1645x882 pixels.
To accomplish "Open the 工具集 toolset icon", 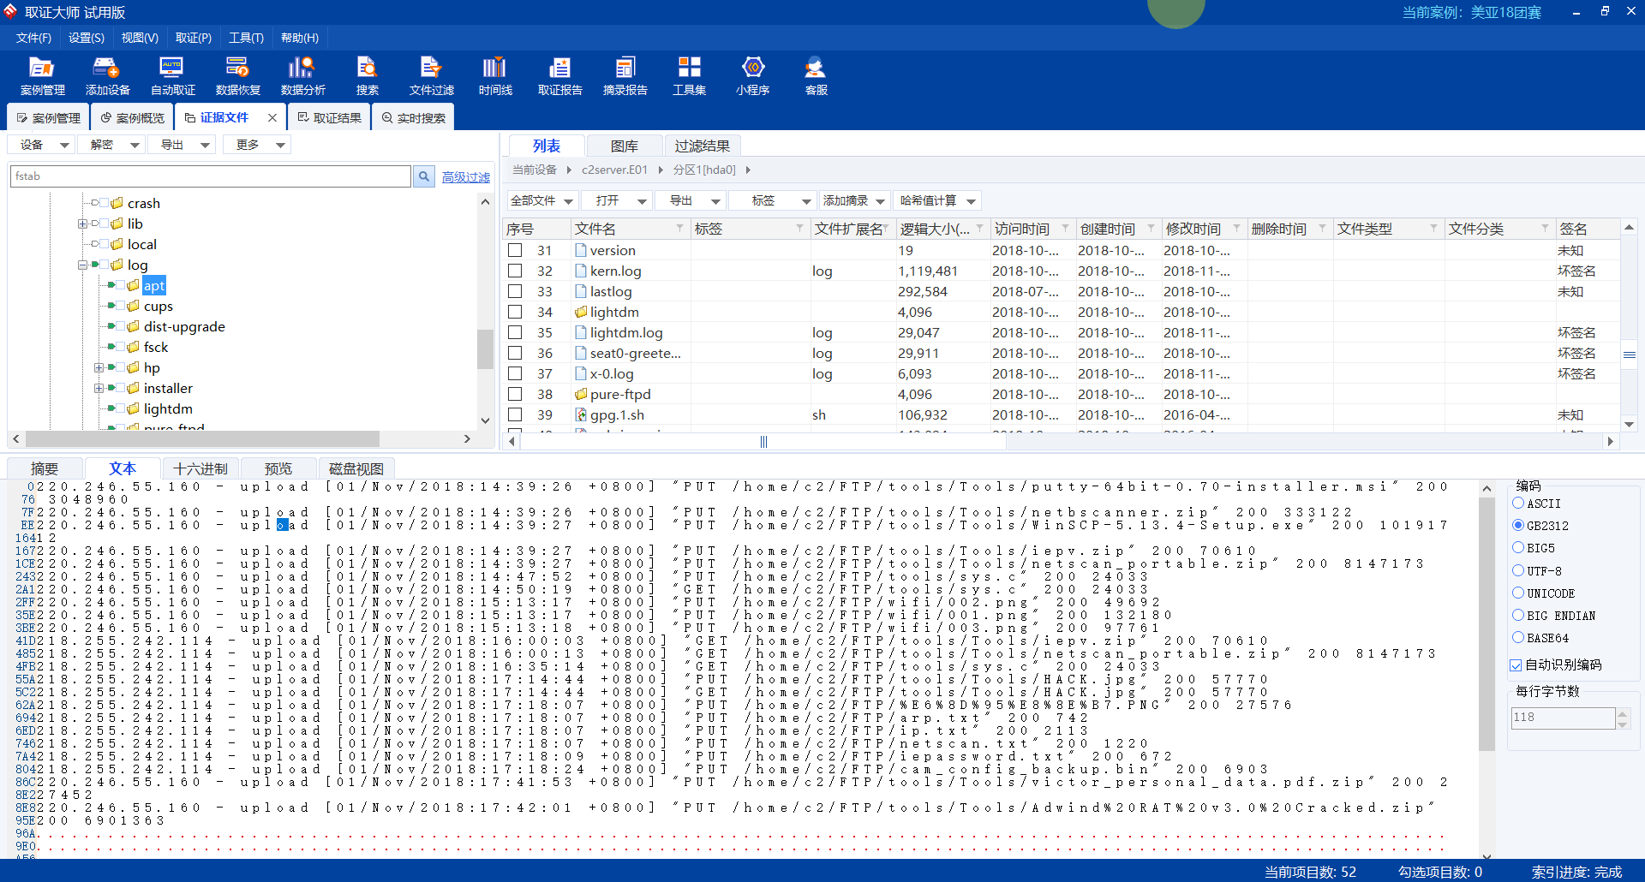I will click(x=689, y=76).
